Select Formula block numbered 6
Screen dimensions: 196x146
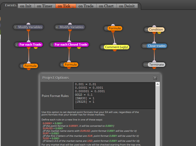coord(69,65)
